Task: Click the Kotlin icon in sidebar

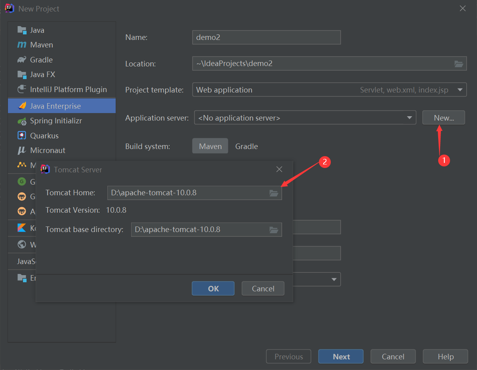Action: point(22,228)
